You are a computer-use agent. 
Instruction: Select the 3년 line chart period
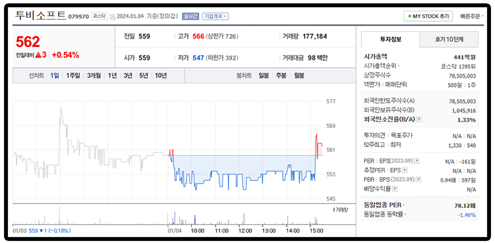click(x=128, y=76)
